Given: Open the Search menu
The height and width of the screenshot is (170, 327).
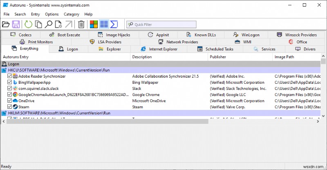Looking at the screenshot, I should [20, 14].
